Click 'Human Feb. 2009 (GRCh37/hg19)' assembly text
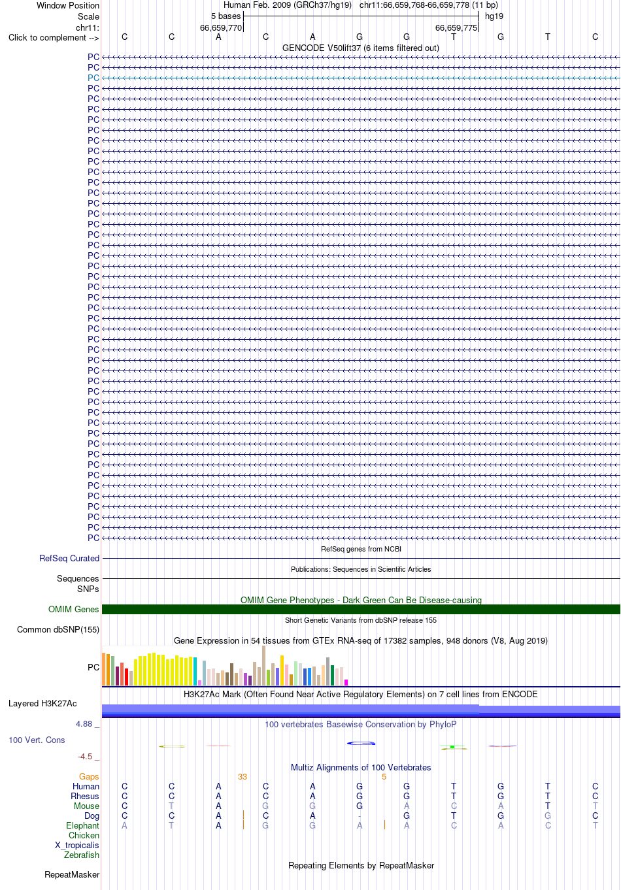 click(288, 5)
